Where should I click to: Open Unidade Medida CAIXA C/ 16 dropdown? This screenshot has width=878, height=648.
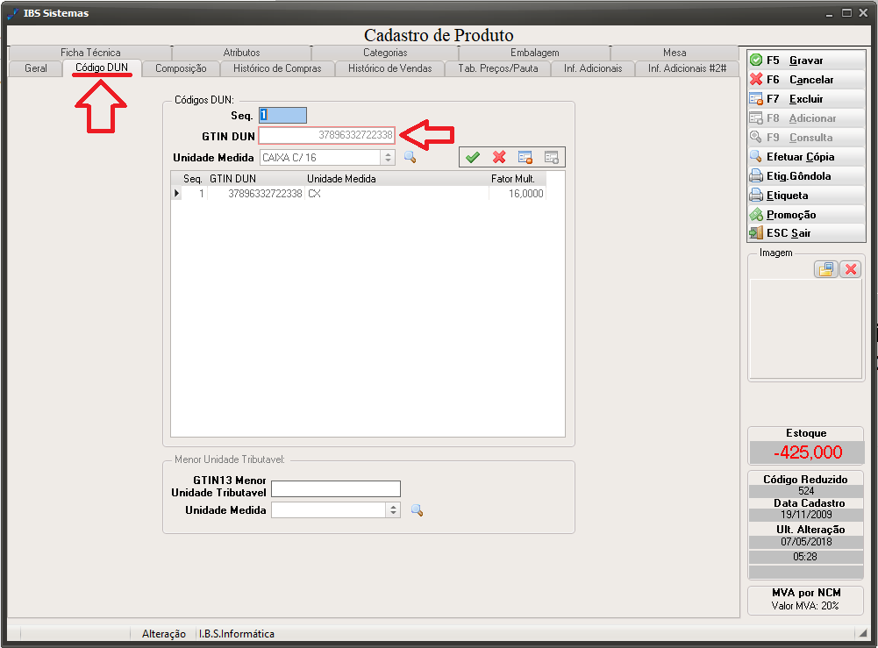(388, 157)
